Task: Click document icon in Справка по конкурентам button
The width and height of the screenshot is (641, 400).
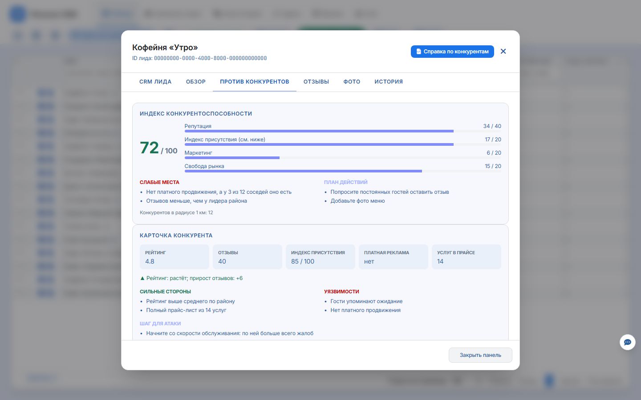Action: 418,52
